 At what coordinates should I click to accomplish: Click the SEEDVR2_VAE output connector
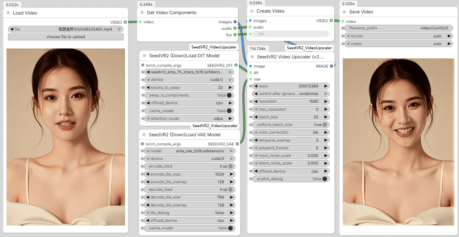237,144
